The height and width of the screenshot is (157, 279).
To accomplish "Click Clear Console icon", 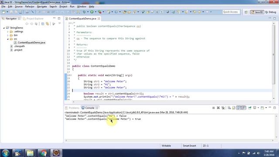I will point(229,108).
